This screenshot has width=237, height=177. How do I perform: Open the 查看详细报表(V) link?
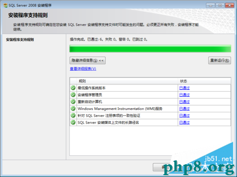[83, 69]
